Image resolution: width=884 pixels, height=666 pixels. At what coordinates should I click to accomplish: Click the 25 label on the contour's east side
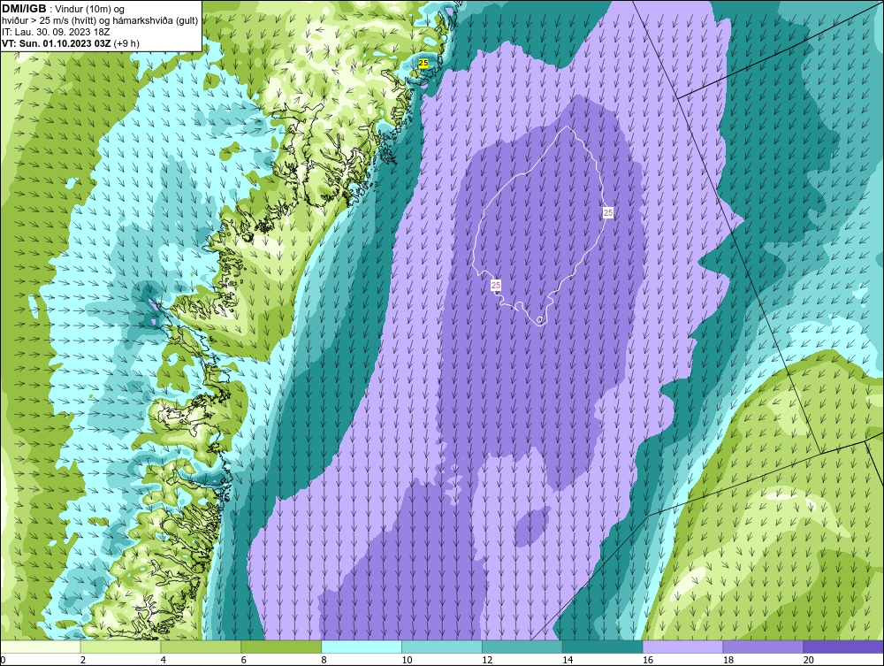pos(608,212)
